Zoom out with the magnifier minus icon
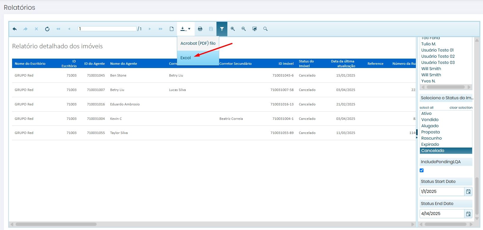 click(244, 29)
